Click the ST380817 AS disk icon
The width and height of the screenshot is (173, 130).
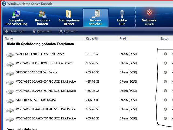coord(10,101)
